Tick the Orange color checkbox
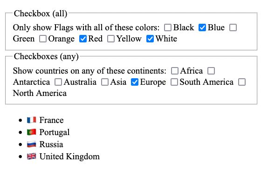 tap(43, 39)
